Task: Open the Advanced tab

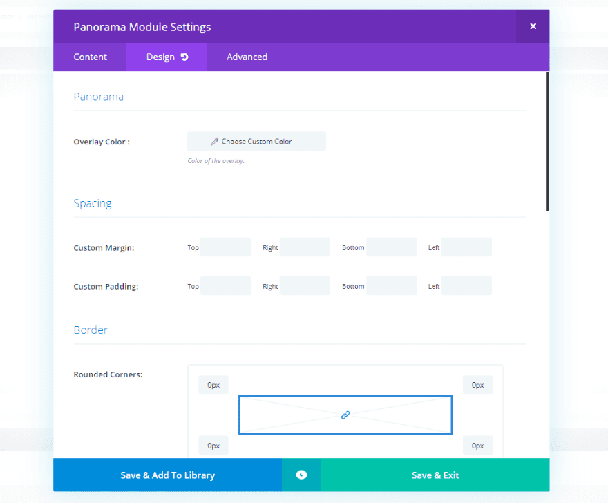Action: click(x=247, y=57)
